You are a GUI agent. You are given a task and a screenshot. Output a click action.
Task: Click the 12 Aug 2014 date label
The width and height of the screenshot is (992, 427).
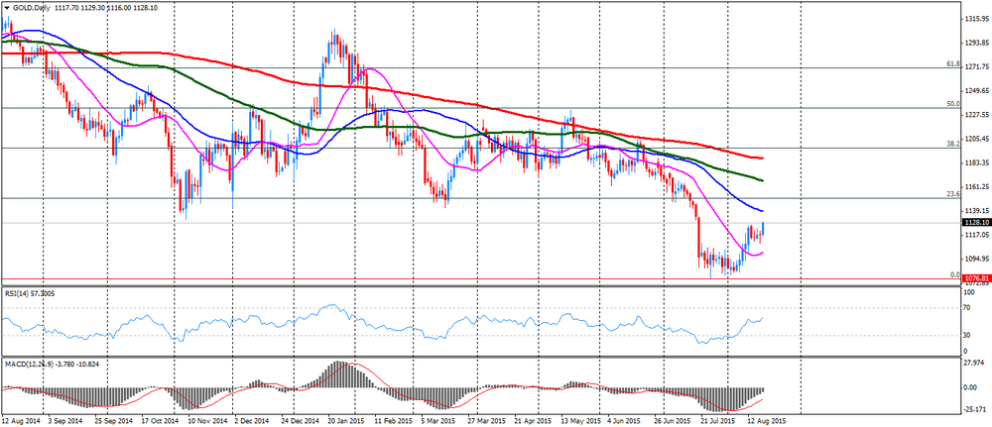pos(20,419)
